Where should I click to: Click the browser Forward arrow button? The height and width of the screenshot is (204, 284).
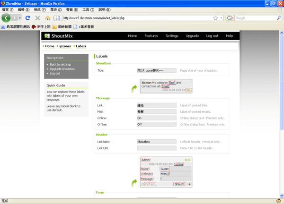pos(14,18)
